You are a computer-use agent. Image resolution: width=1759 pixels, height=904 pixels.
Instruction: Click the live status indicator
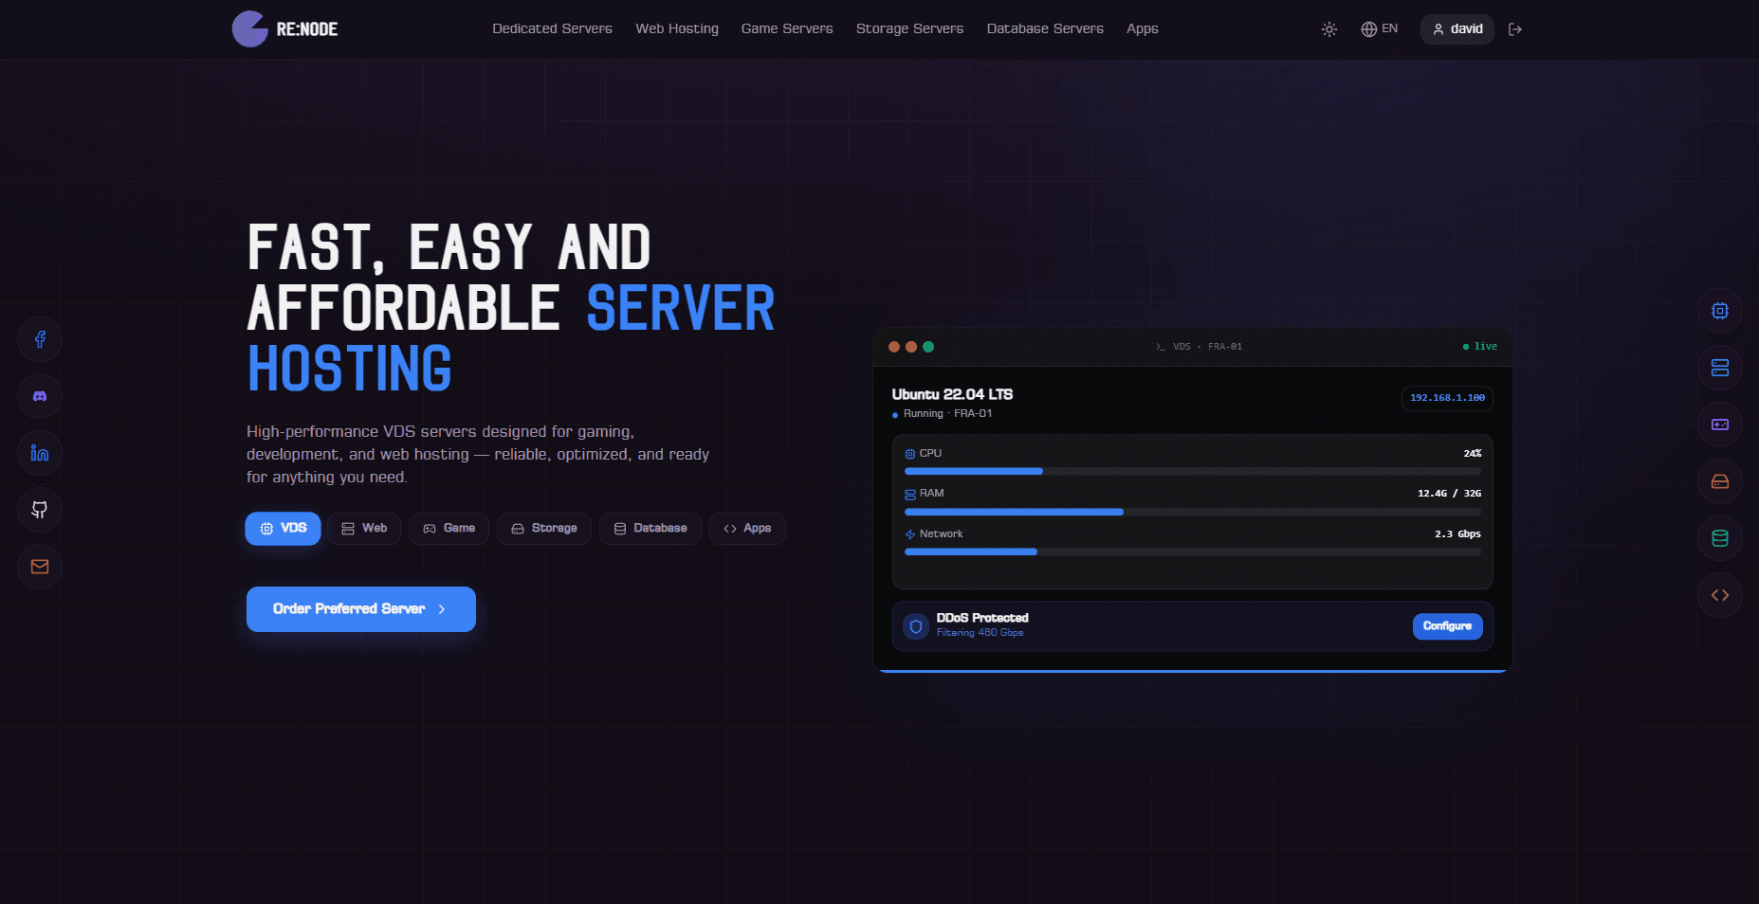tap(1480, 347)
